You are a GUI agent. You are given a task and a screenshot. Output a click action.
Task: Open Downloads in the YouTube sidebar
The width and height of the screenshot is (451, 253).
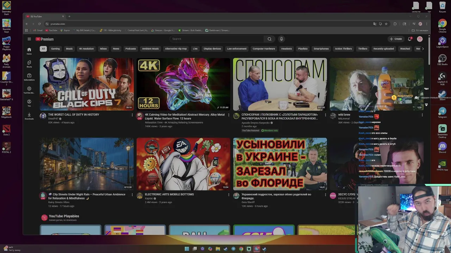click(29, 116)
